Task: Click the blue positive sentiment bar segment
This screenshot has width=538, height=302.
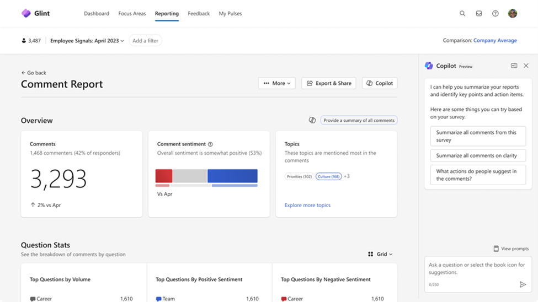Action: (232, 176)
